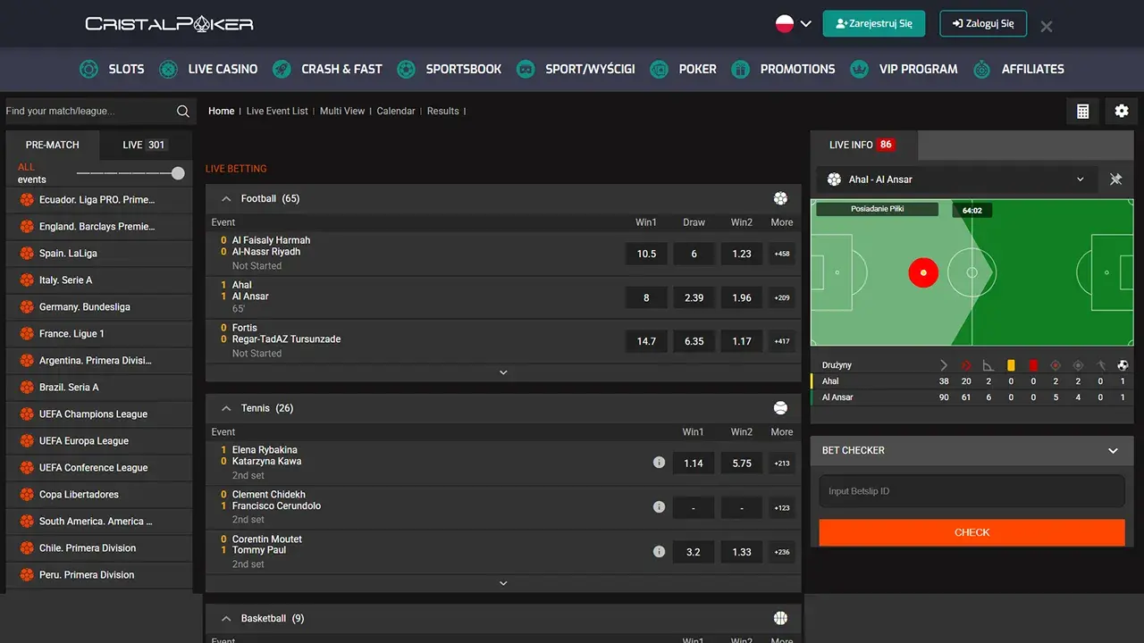Open sportsbook settings gear icon
Viewport: 1144px width, 643px height.
1122,111
